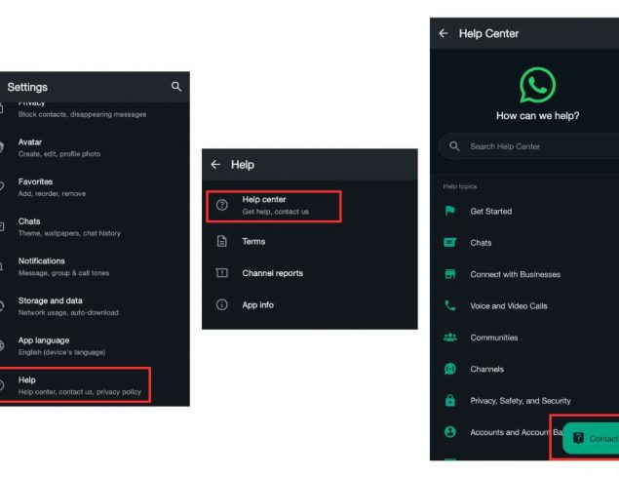Open App language setting
The image size is (619, 478).
coord(95,346)
